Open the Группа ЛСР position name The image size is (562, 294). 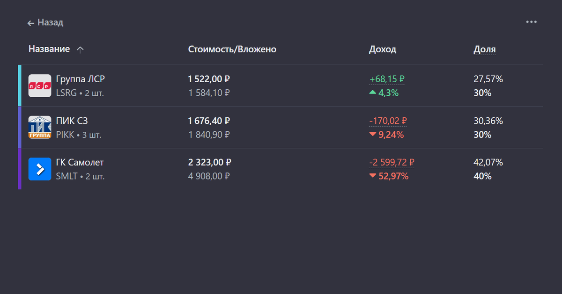80,79
